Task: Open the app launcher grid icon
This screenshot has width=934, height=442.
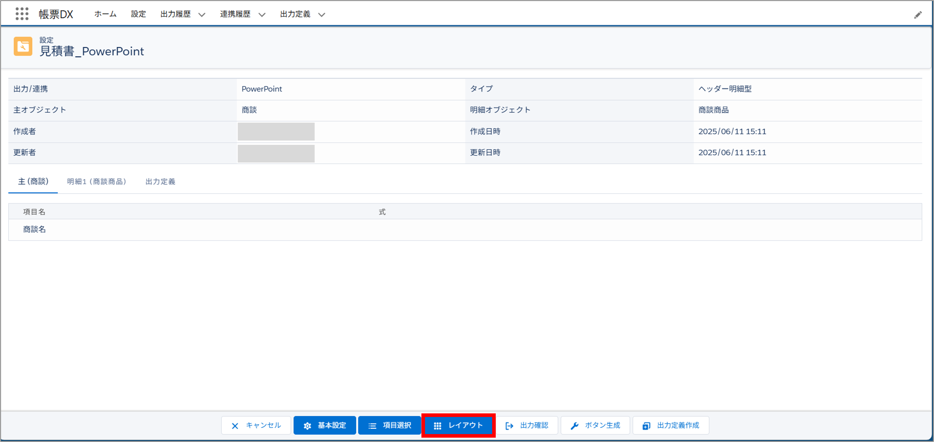Action: 22,14
